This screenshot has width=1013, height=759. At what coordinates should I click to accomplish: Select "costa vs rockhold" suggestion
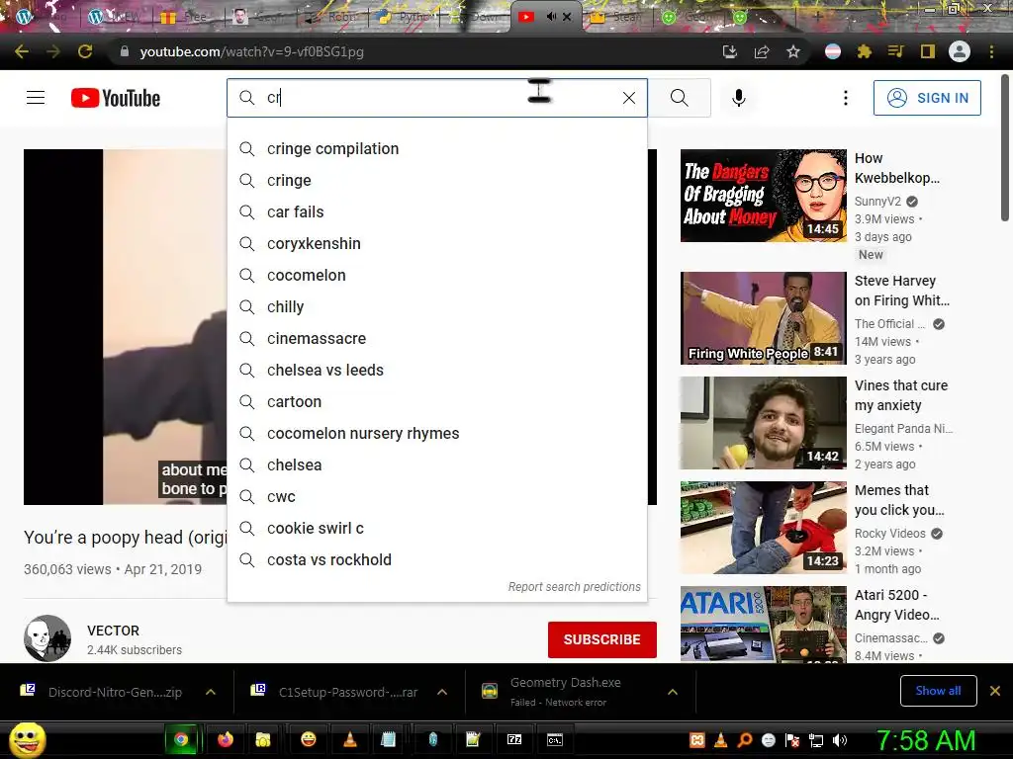point(436,560)
